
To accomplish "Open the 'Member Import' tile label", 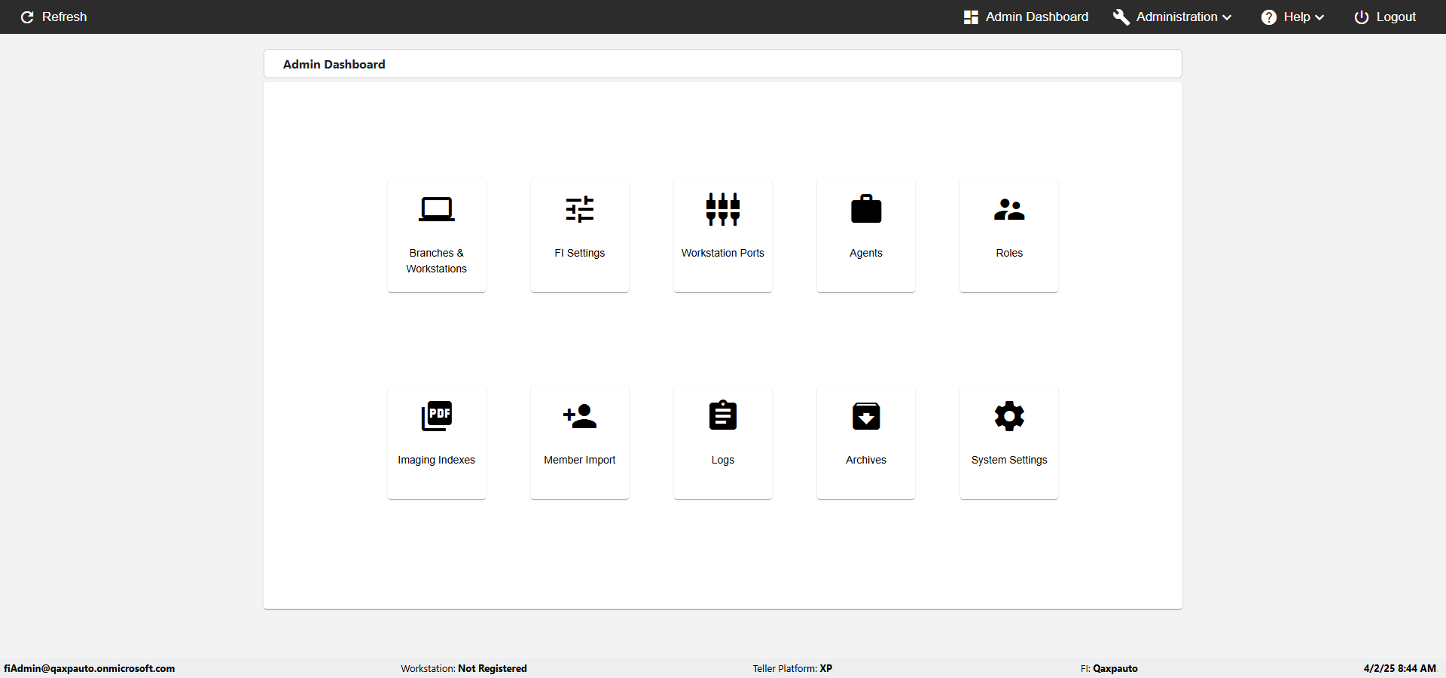I will click(580, 460).
